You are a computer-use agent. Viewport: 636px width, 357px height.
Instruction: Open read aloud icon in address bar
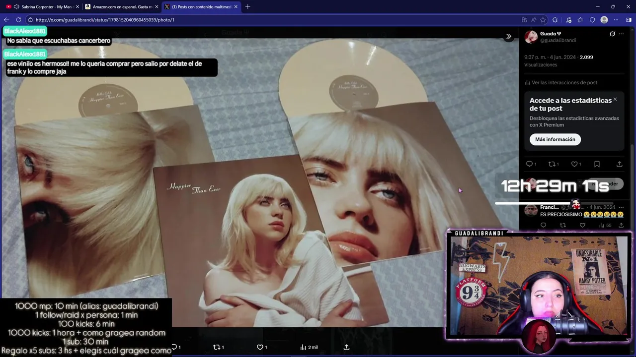pos(534,20)
